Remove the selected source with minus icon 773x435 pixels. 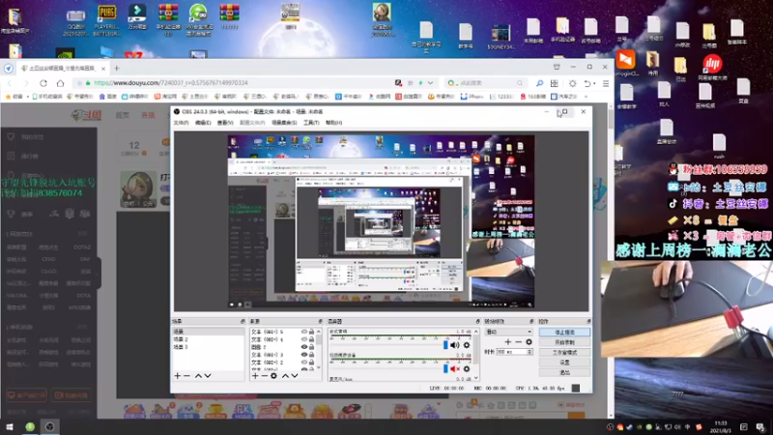coord(264,376)
